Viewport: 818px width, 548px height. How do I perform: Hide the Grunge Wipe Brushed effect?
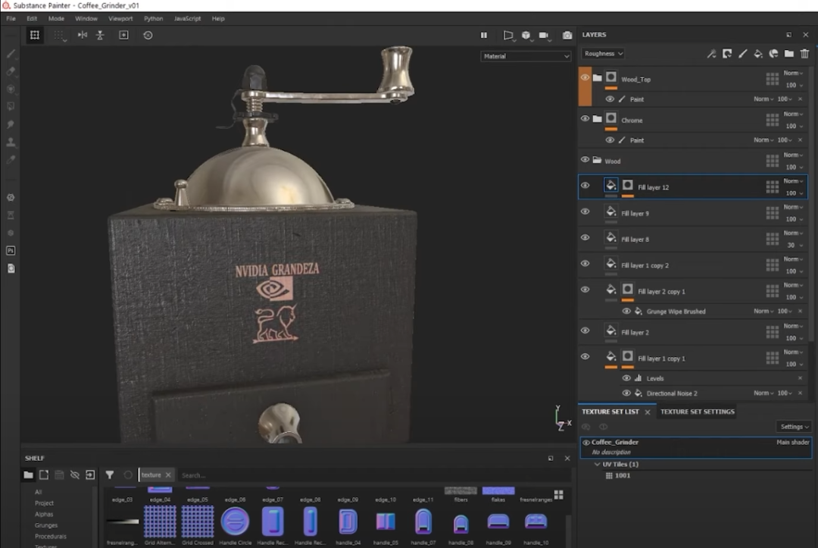626,311
